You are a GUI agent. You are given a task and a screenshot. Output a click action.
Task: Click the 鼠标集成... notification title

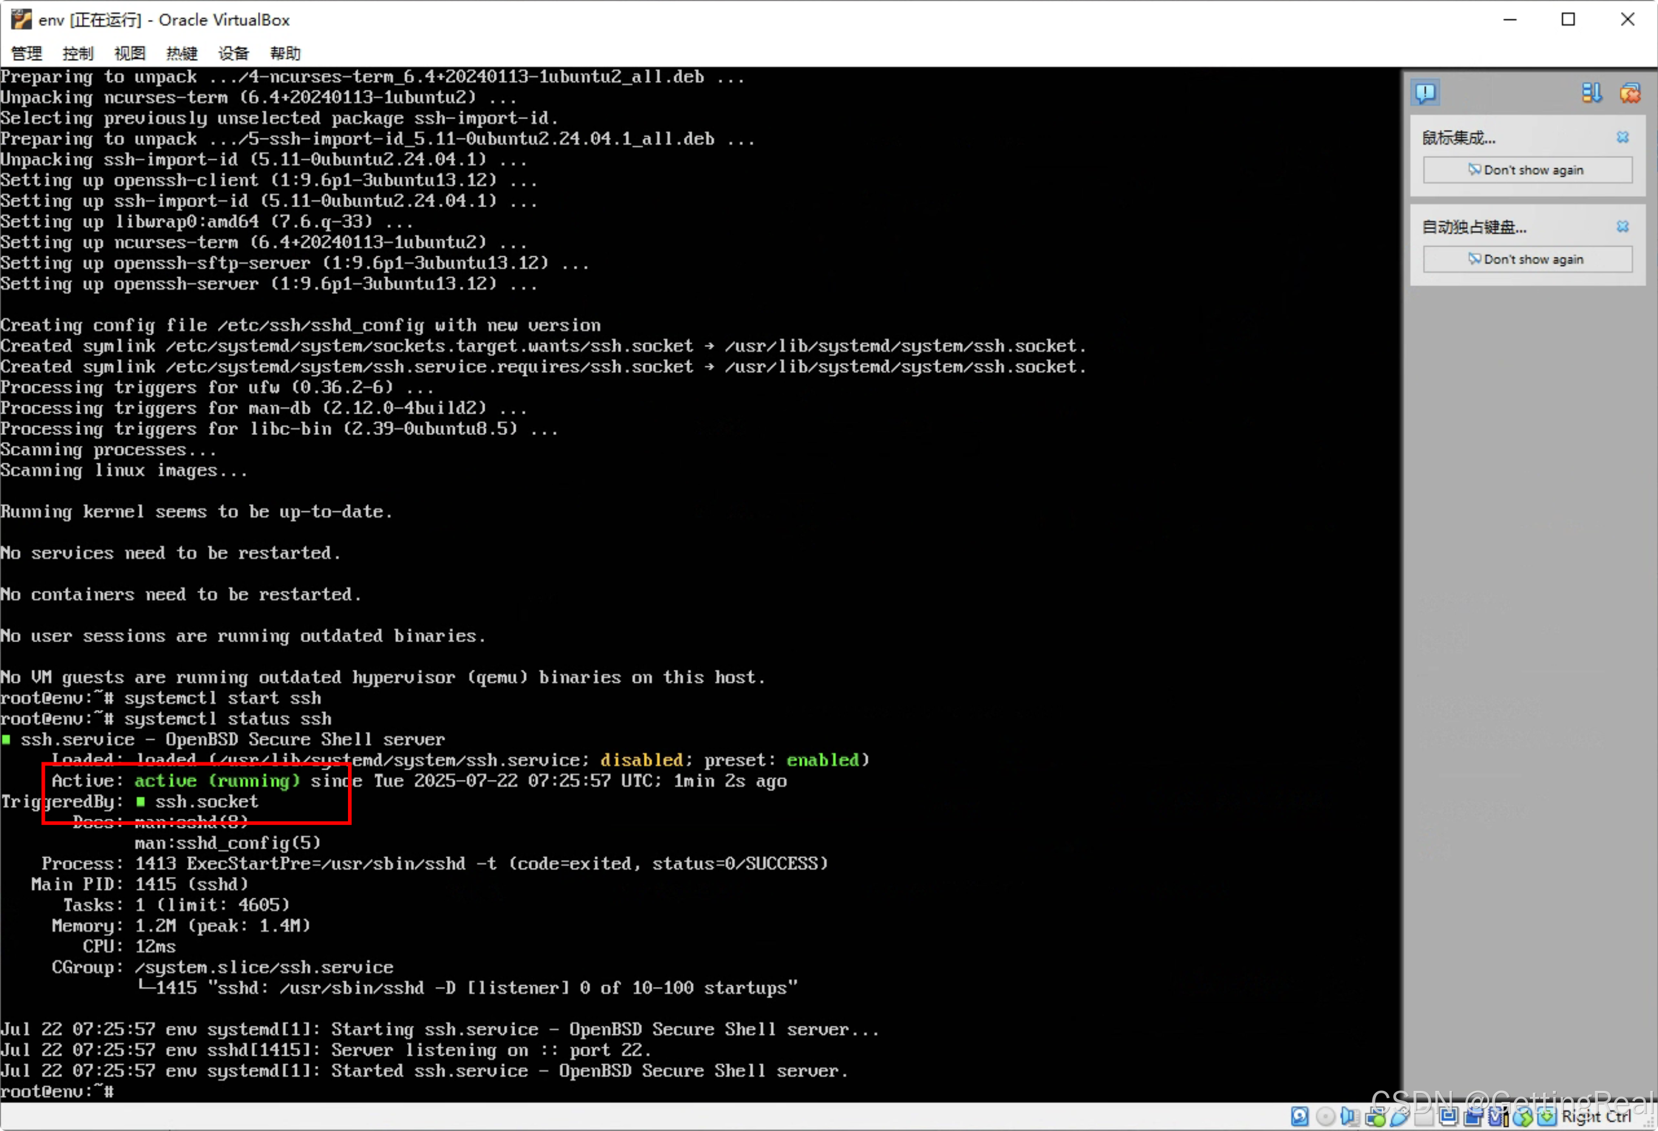point(1458,138)
